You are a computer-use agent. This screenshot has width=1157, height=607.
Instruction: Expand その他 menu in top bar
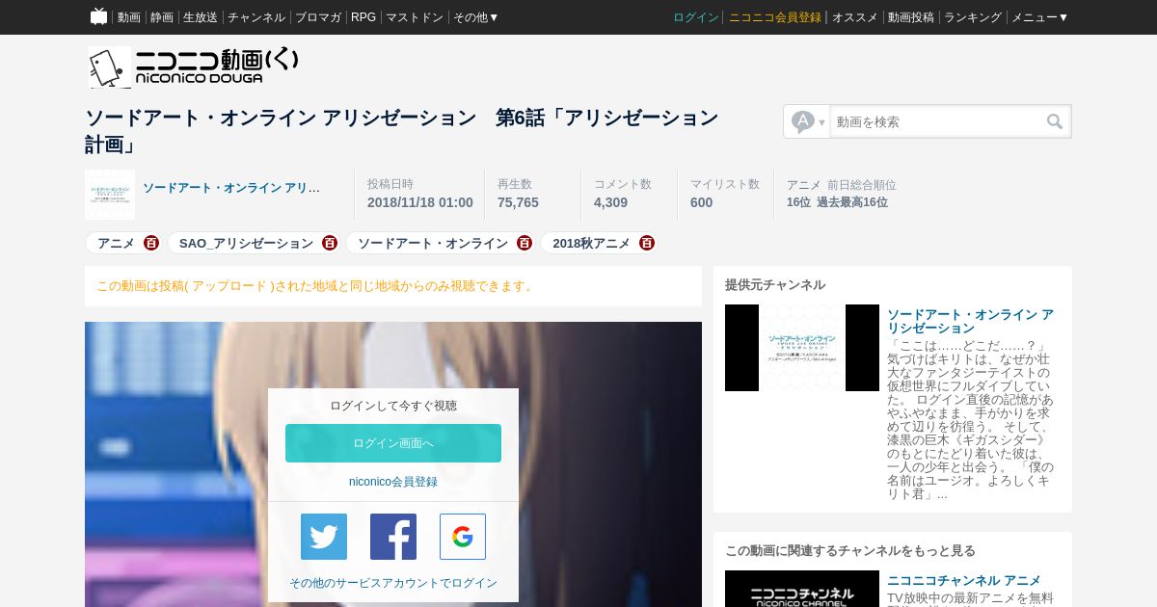click(x=476, y=17)
